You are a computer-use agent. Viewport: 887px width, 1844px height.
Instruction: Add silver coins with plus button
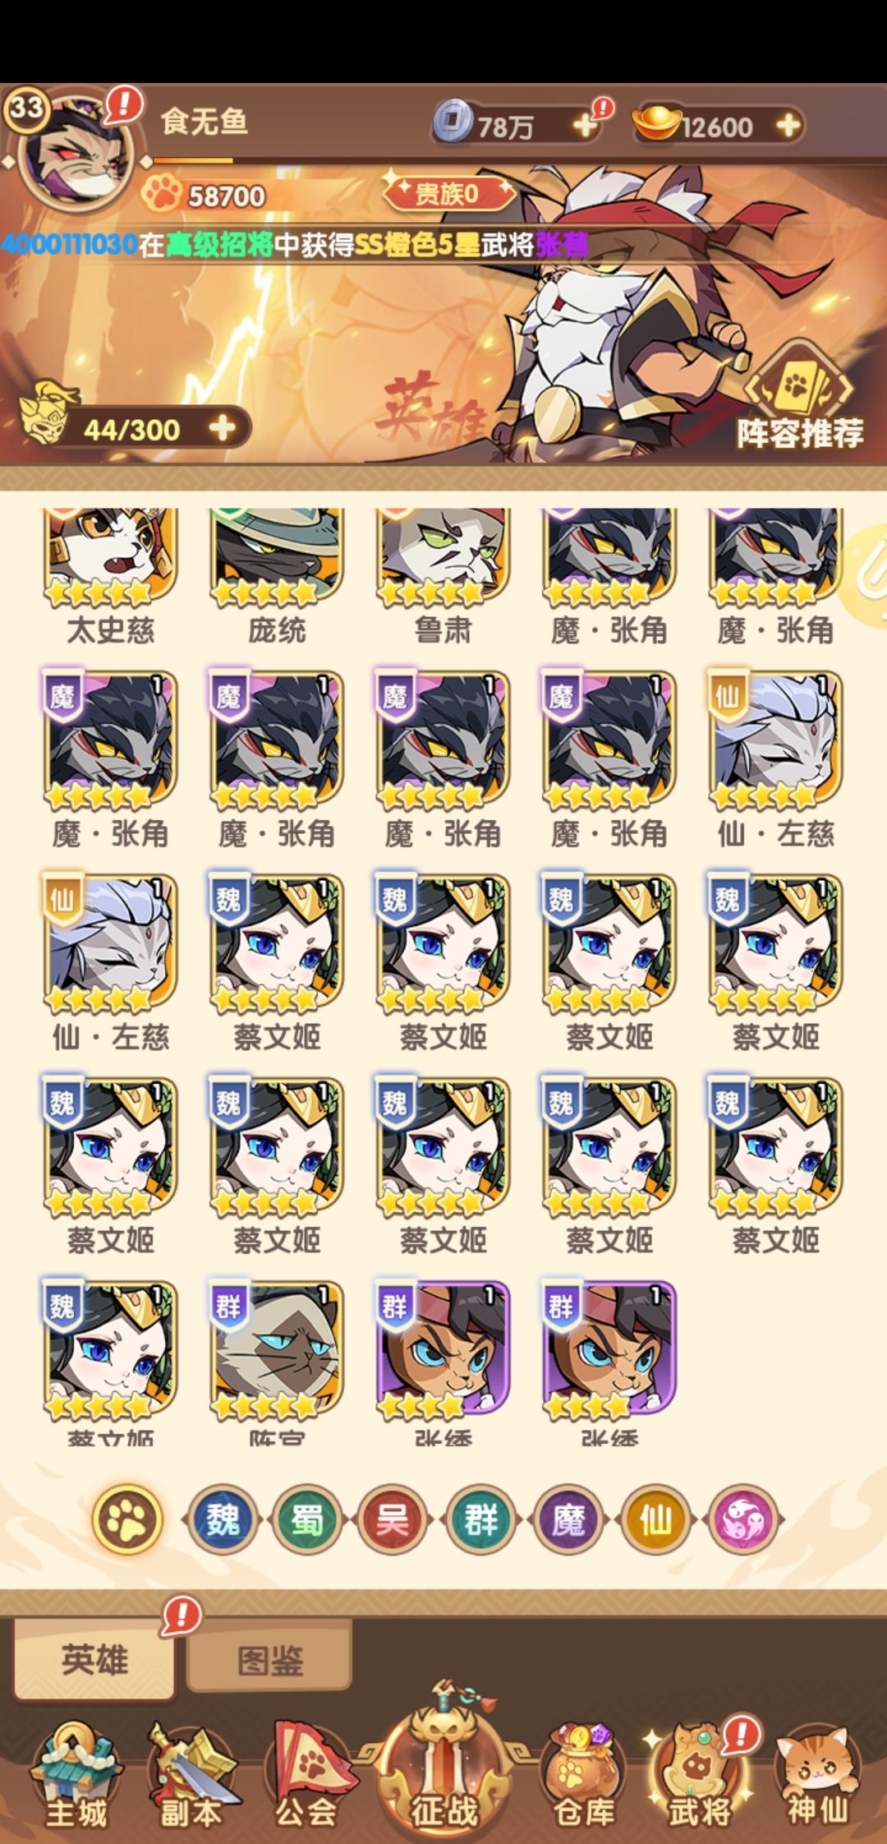[x=585, y=126]
